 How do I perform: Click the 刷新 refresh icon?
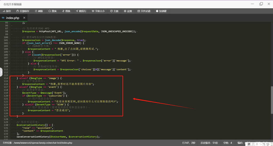click(39, 11)
